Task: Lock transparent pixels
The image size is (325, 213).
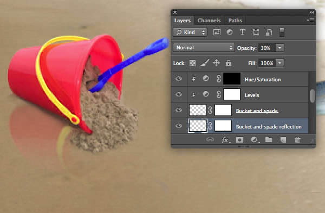Action: (192, 63)
